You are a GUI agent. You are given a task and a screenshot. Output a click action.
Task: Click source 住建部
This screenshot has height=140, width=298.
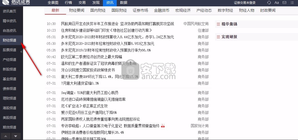(203, 31)
